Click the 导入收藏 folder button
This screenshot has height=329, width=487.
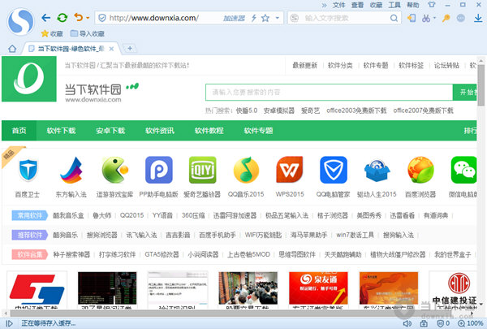click(88, 33)
